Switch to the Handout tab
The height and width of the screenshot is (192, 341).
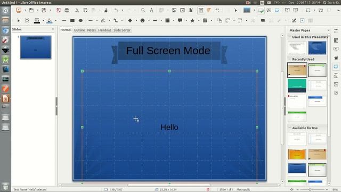(104, 30)
